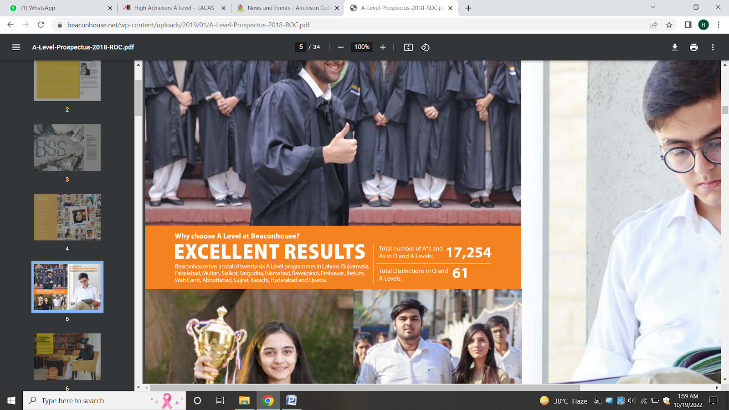The height and width of the screenshot is (410, 729).
Task: Expand the Chrome tab search dropdown
Action: tap(652, 7)
